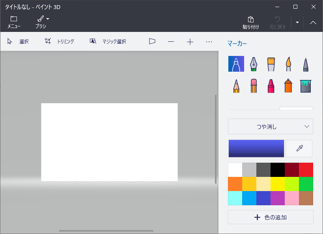Open the メニュー folder menu

point(14,22)
